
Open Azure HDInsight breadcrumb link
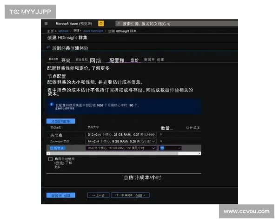93,31
